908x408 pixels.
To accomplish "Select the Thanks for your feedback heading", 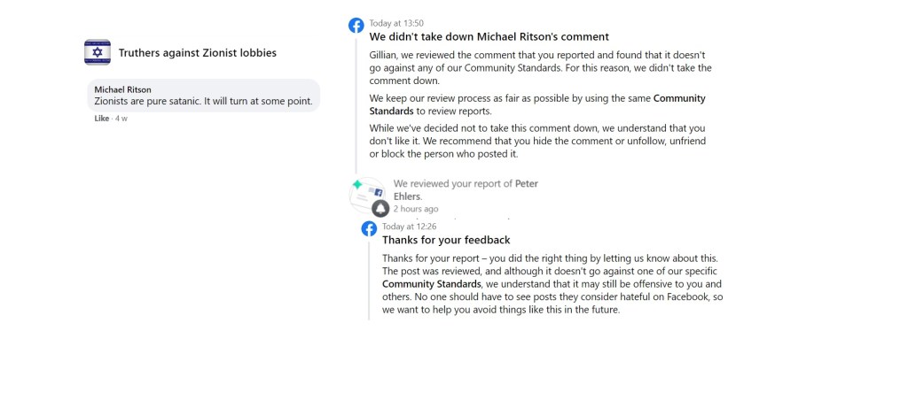I will click(446, 240).
